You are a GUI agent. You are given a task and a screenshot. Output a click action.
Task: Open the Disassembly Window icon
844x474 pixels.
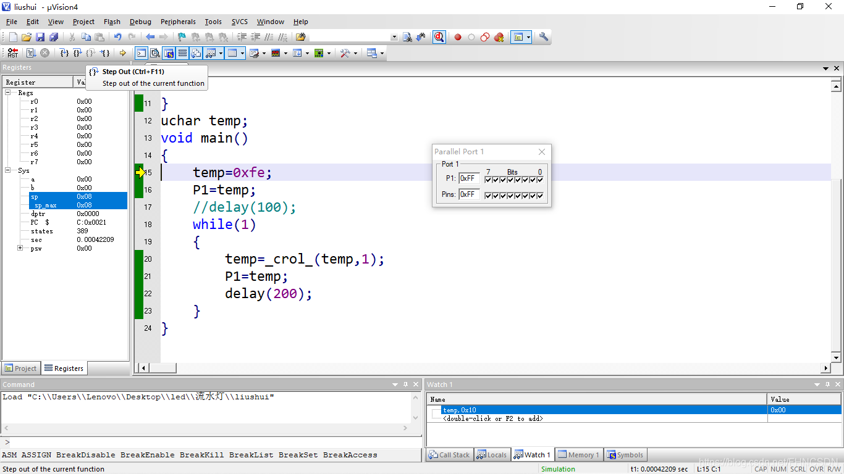(155, 53)
